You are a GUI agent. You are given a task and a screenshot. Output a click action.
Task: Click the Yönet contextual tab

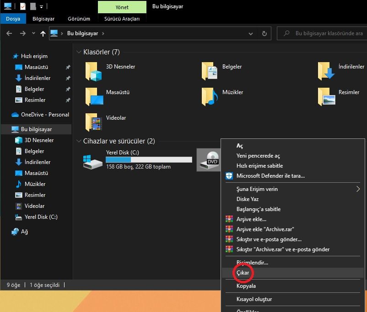point(122,7)
